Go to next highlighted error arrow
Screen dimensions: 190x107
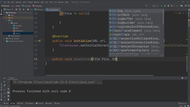point(186,13)
